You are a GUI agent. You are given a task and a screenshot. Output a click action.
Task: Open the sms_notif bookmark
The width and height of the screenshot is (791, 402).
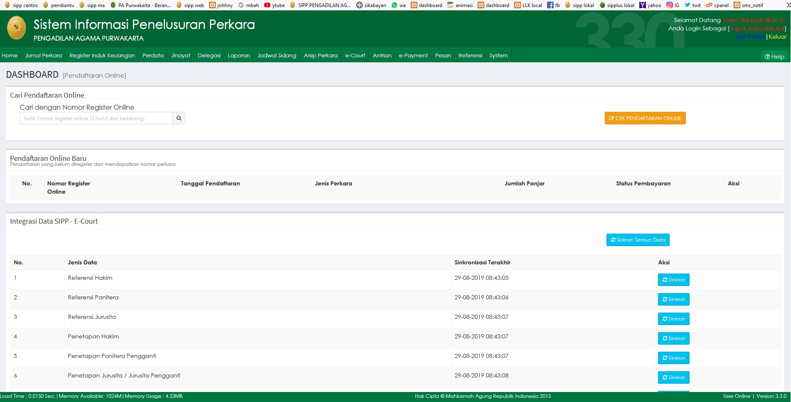point(748,5)
